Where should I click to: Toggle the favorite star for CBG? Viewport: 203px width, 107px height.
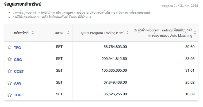point(10,59)
